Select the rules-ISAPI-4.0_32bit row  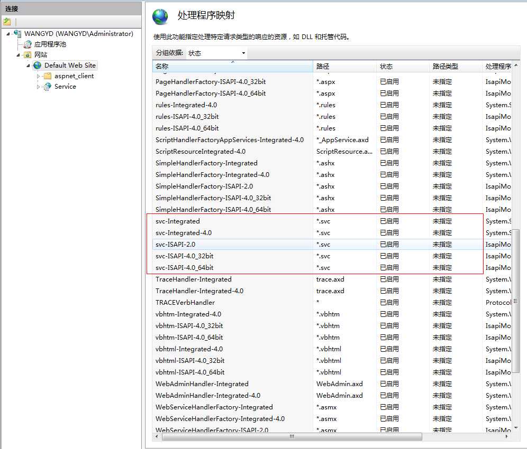332,116
